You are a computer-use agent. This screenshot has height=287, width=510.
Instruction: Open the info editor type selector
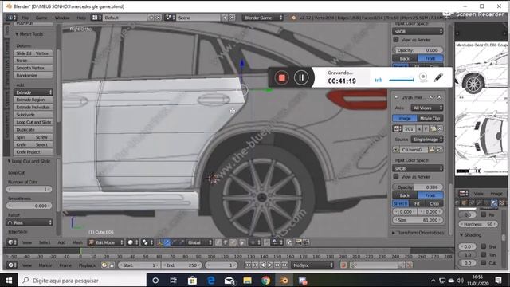tap(11, 18)
